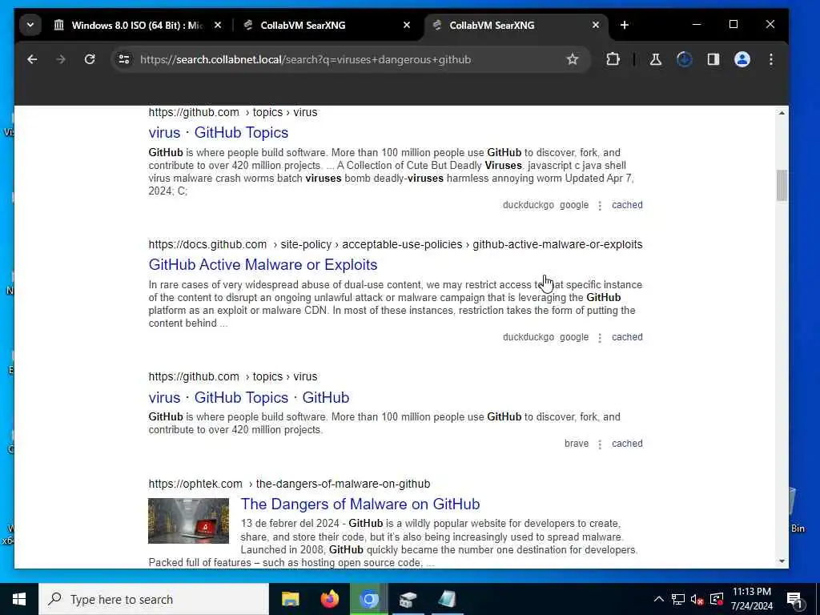Click the ophtek article thumbnail image
Viewport: 820px width, 615px height.
tap(189, 521)
